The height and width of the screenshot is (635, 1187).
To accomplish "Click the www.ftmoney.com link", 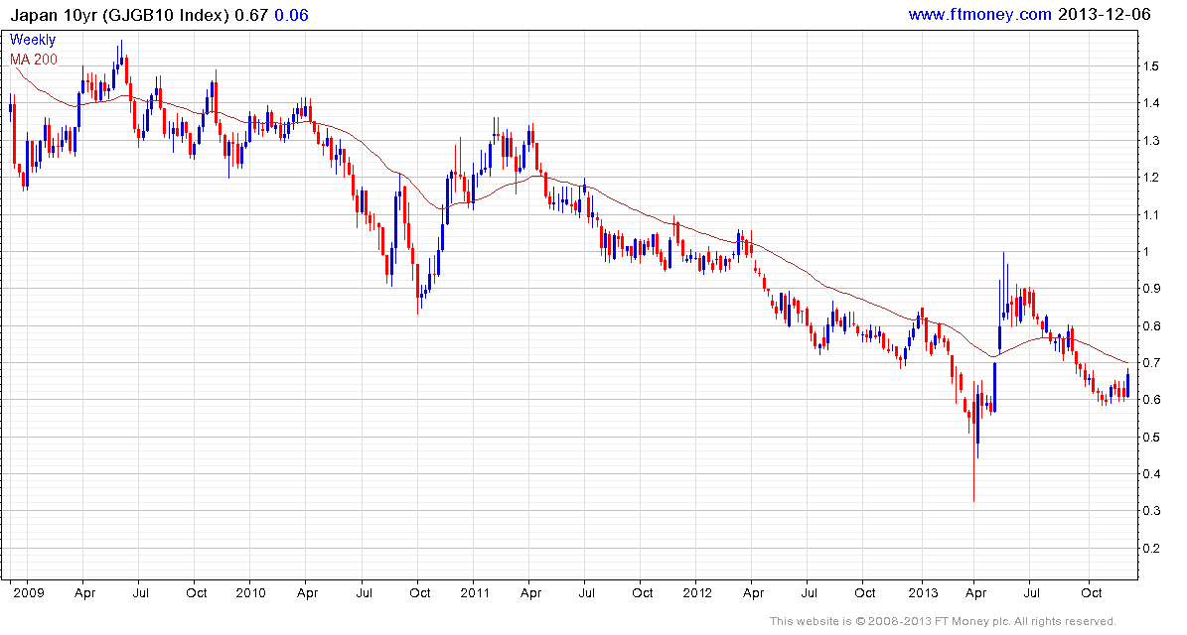I will 979,14.
